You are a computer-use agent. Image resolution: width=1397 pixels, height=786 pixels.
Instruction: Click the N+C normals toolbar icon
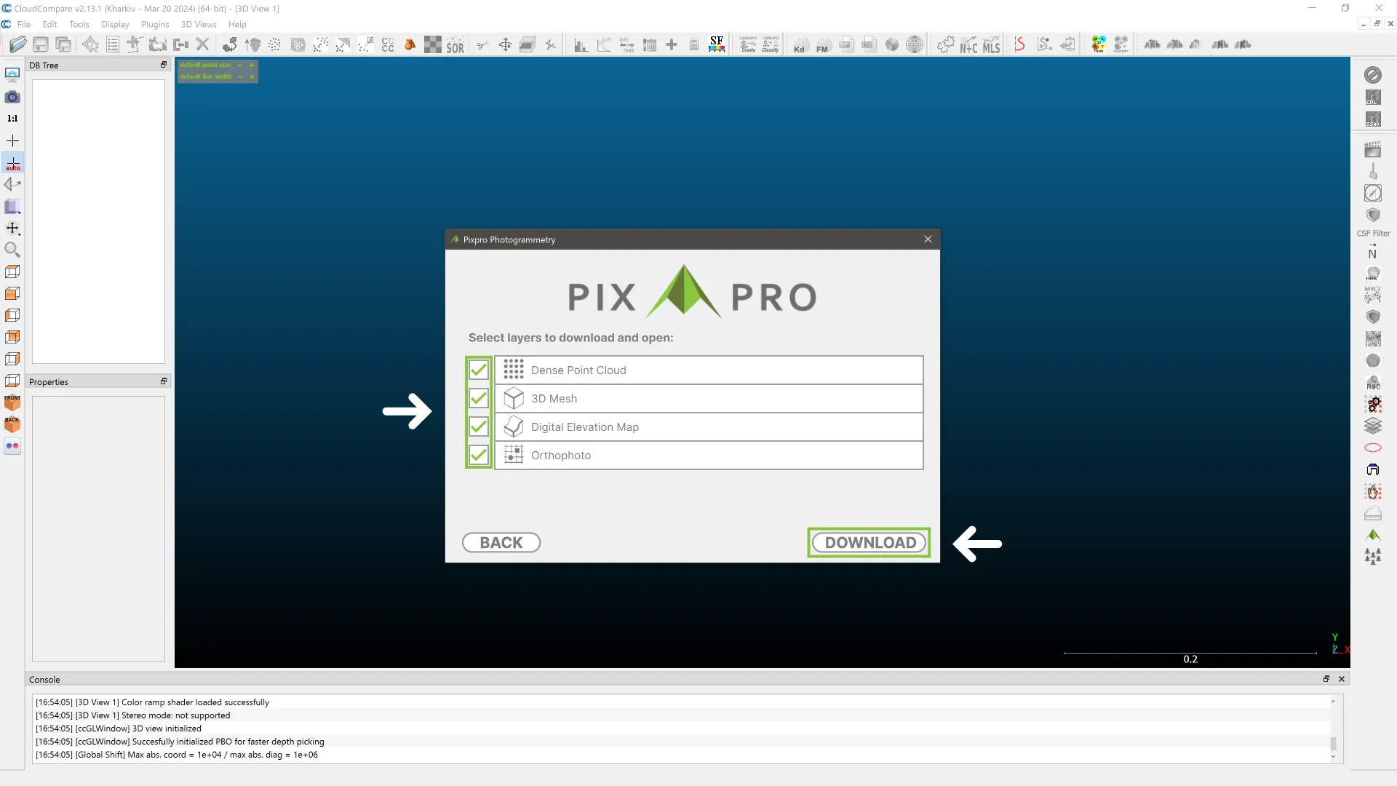968,45
